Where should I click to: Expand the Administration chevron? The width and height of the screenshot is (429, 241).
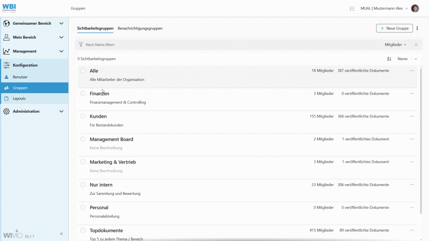pyautogui.click(x=61, y=111)
